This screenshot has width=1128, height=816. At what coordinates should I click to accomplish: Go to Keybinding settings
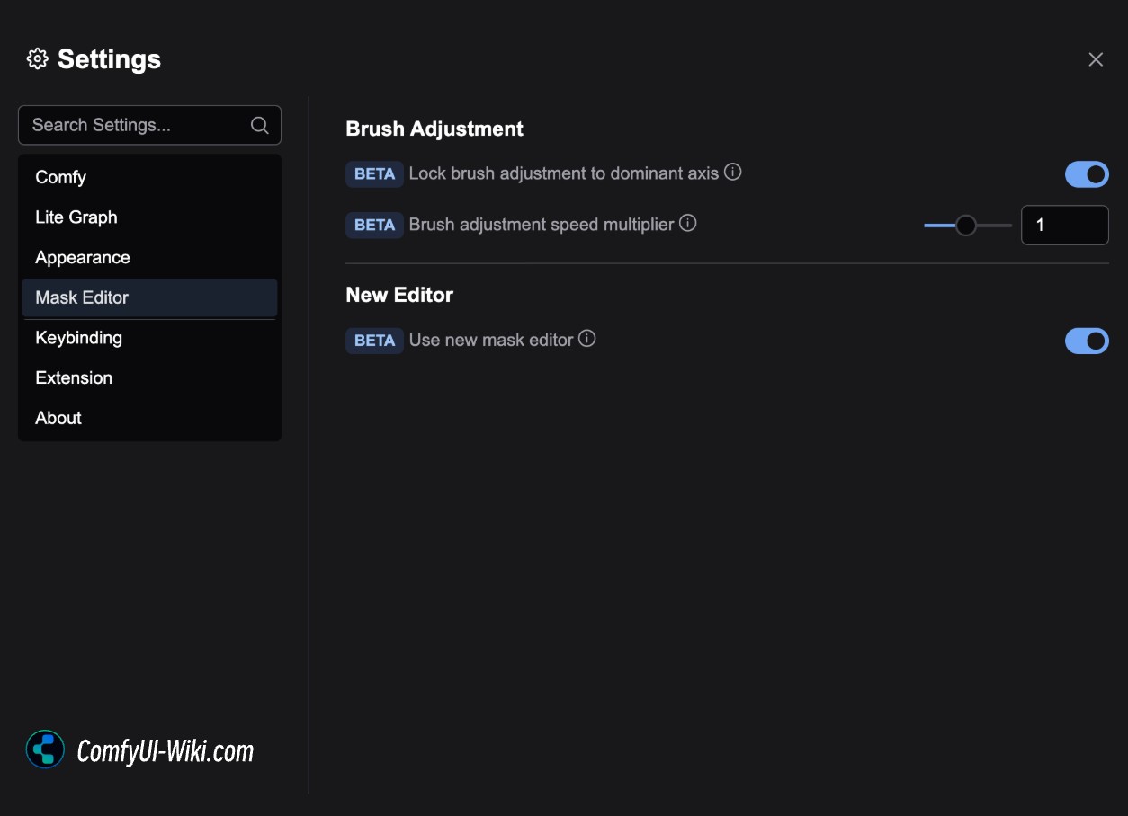[x=149, y=338]
